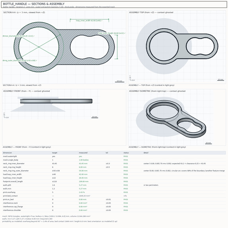The image size is (228, 228).
Task: Click the '≥ two perimeters' detail text
Action: [151, 185]
